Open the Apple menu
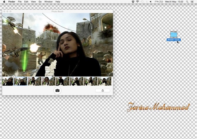Screen dimensions: 197x139 (x=4, y=2)
